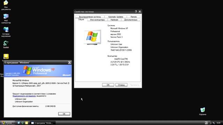Switch to the Восстановление системы tab
The height and width of the screenshot is (125, 223).
90,17
